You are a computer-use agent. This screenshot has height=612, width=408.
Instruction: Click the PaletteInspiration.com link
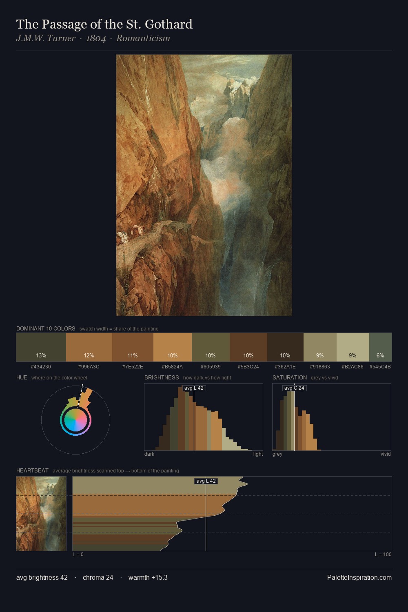(x=359, y=577)
